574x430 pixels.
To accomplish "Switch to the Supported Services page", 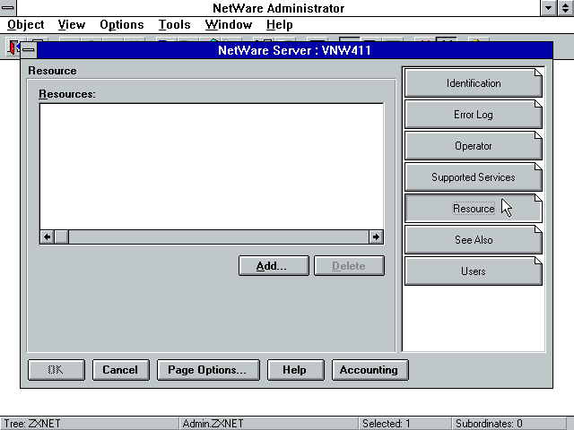I will tap(474, 177).
